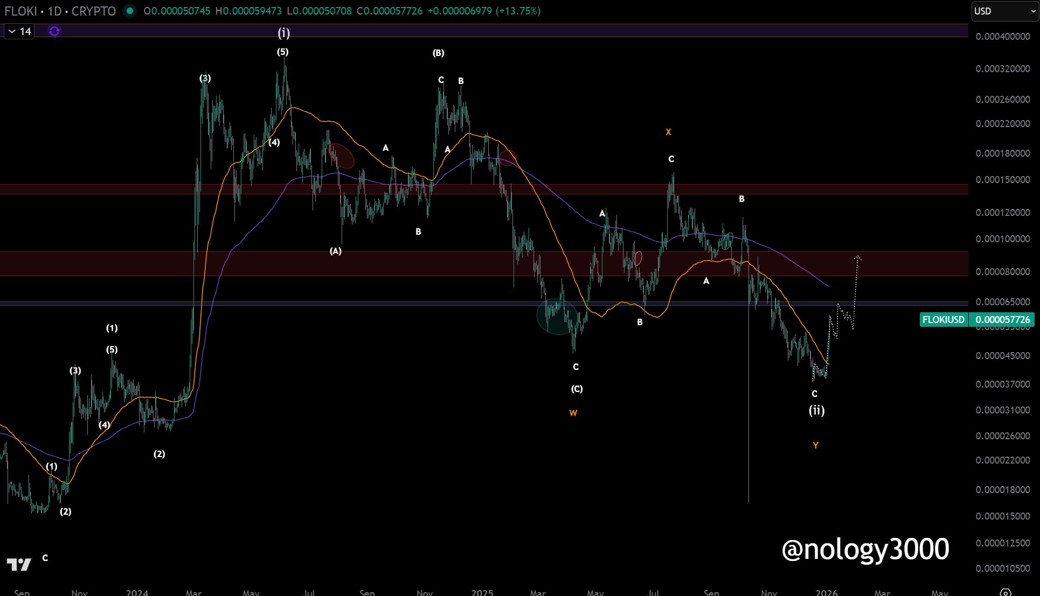Click the green market status dot
The height and width of the screenshot is (596, 1040).
129,11
